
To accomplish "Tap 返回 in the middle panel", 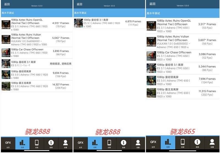I will [79, 4].
